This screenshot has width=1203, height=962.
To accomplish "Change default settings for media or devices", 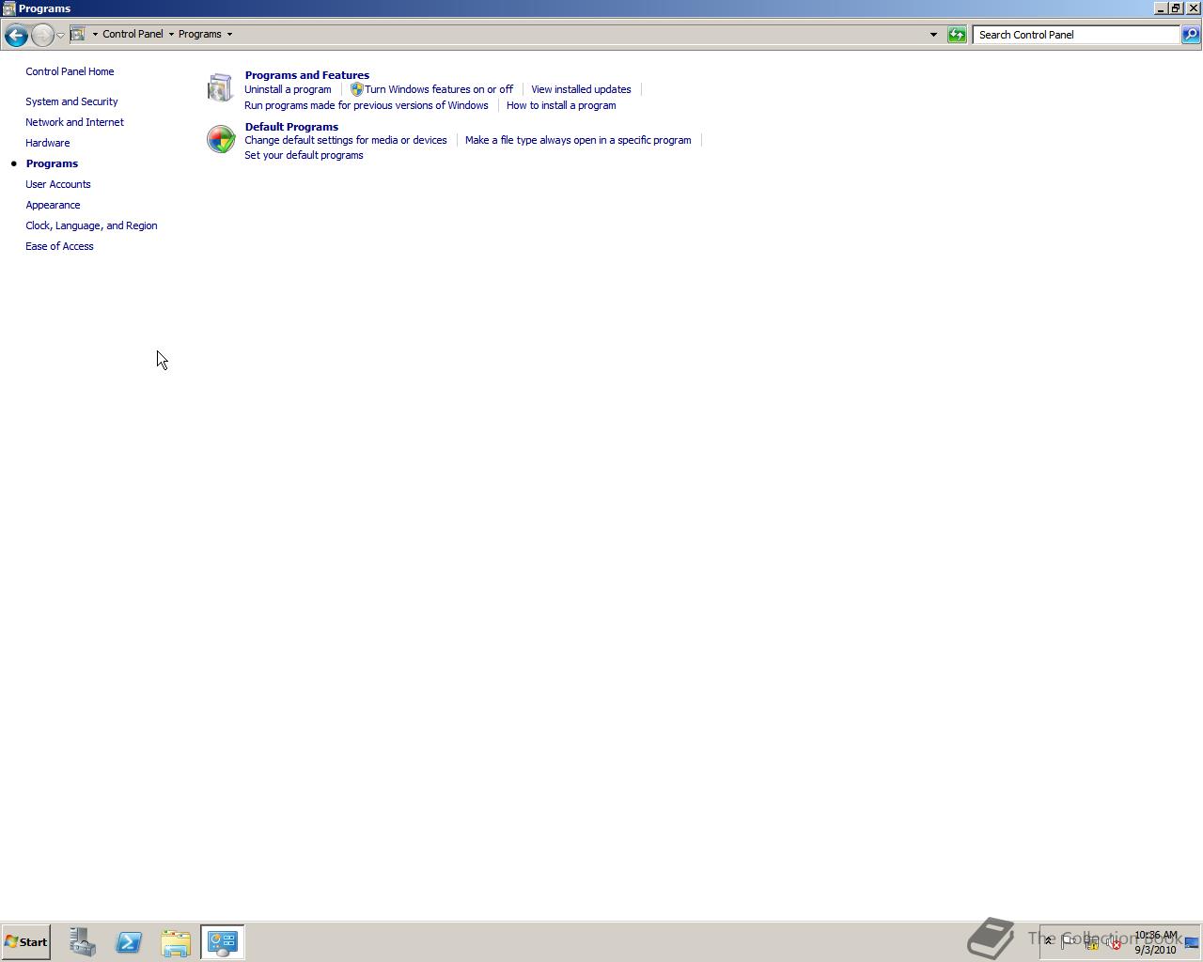I will 345,140.
